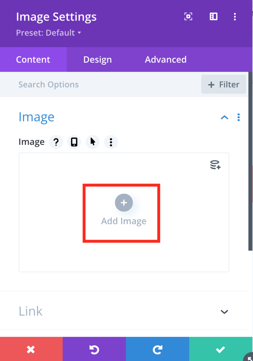This screenshot has height=361, width=253.
Task: Click the dynamic content database icon
Action: (215, 165)
